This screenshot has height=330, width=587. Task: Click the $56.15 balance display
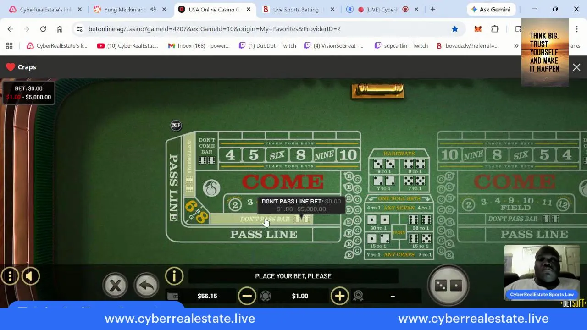click(x=207, y=296)
